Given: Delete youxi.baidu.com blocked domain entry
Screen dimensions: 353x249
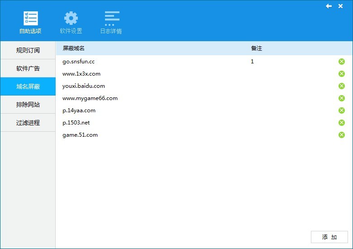Looking at the screenshot, I should (x=342, y=86).
